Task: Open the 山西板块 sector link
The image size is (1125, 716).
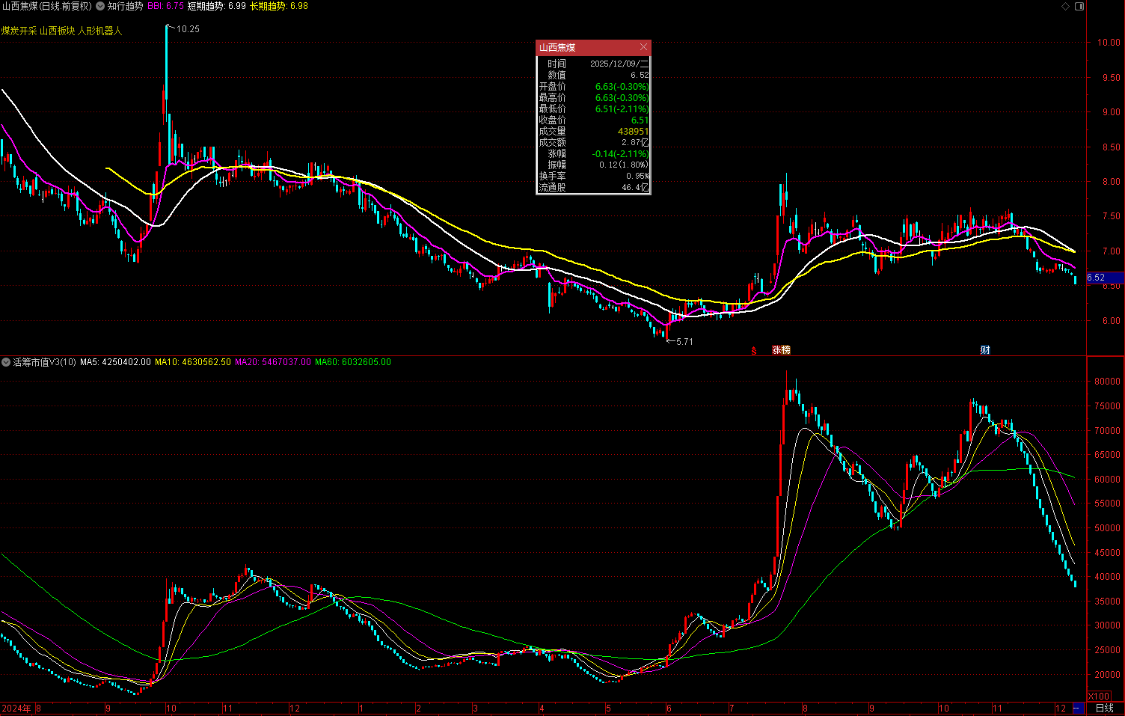Action: (57, 31)
